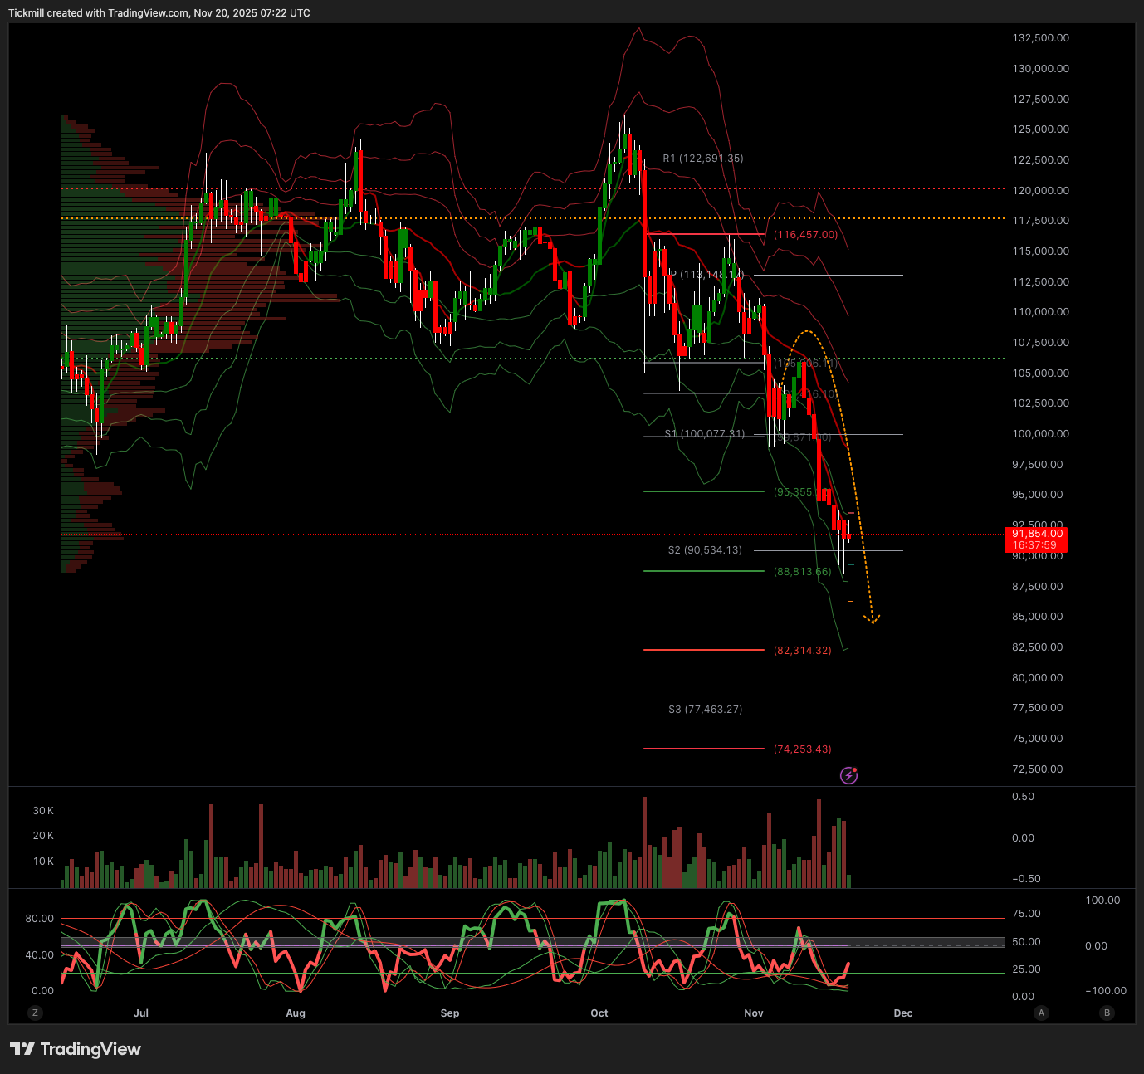Toggle the B scale button at bottom right
The height and width of the screenshot is (1074, 1144).
(x=1106, y=1013)
